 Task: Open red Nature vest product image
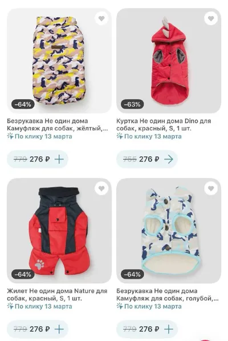pyautogui.click(x=59, y=231)
